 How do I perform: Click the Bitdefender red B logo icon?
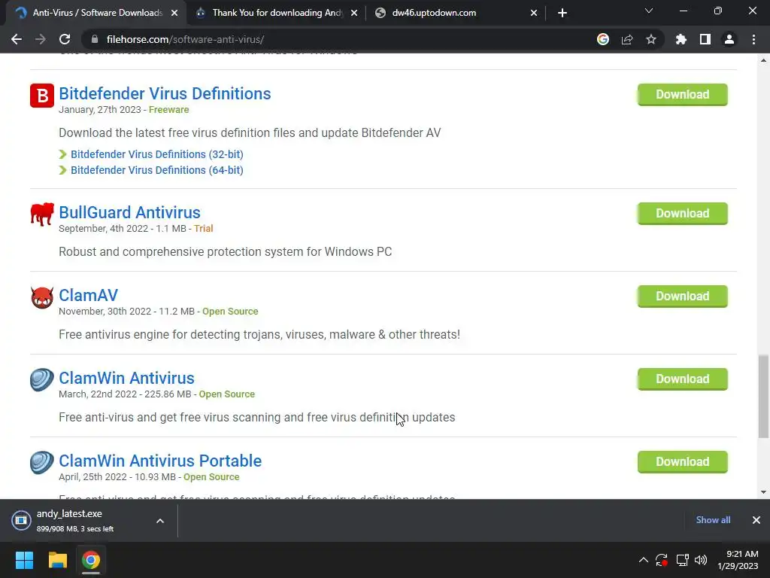click(42, 96)
